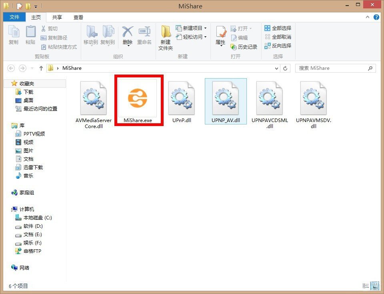The width and height of the screenshot is (384, 294).
Task: Select the UPNP_AV.dll file
Action: tap(226, 101)
